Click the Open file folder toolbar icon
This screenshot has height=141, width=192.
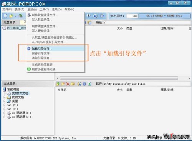11,16
